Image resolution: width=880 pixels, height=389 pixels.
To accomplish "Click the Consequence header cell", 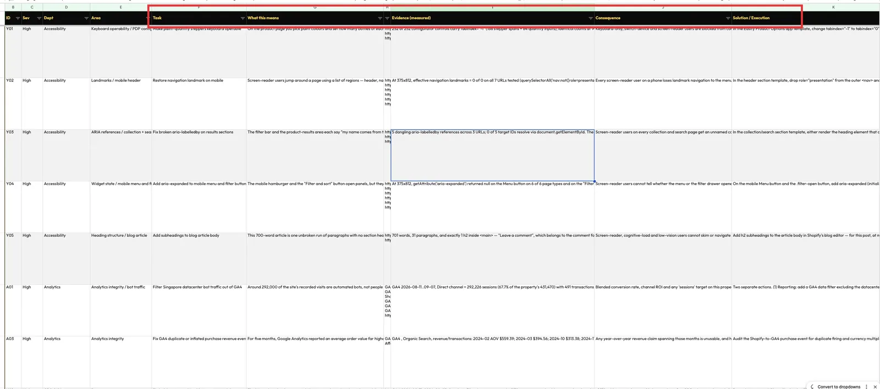I will coord(663,18).
